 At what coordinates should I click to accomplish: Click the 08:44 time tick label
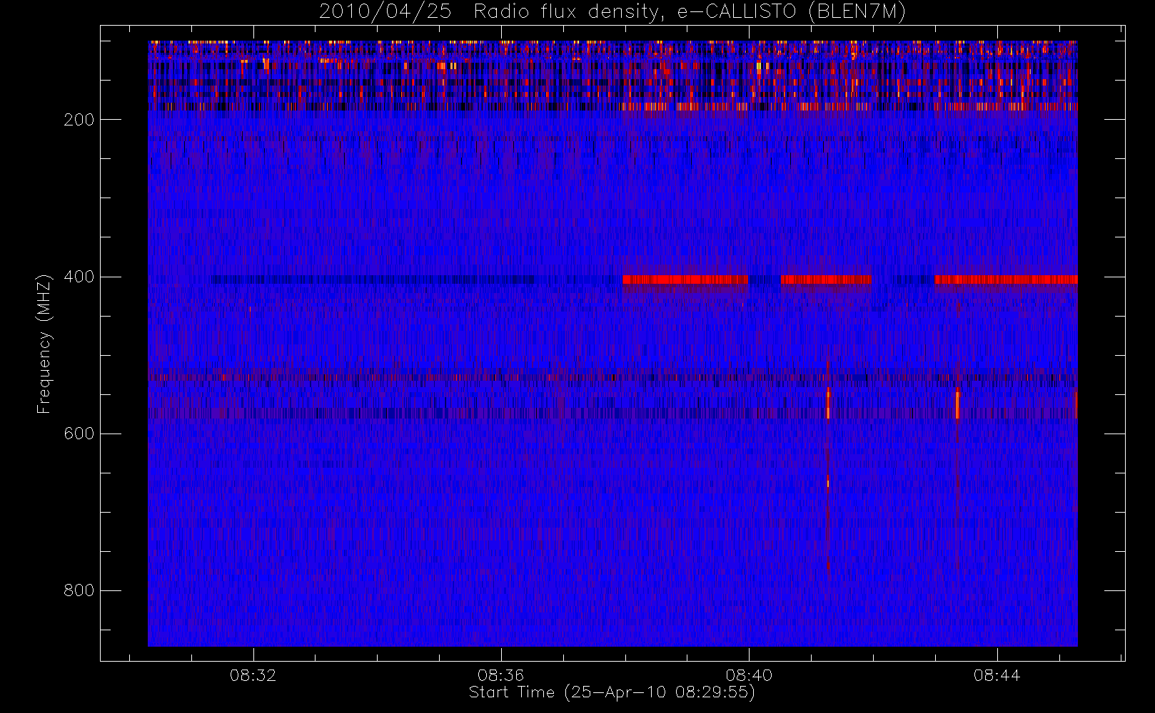tap(997, 675)
